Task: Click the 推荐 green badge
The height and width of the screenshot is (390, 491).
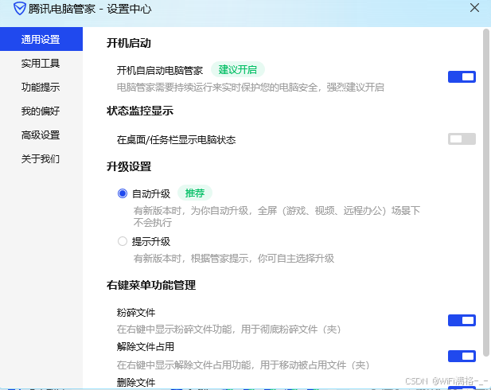Action: coord(195,193)
